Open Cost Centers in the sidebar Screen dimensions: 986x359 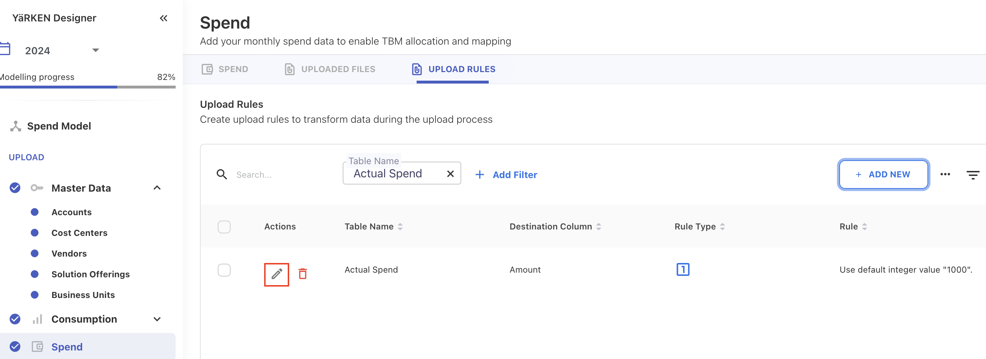79,233
